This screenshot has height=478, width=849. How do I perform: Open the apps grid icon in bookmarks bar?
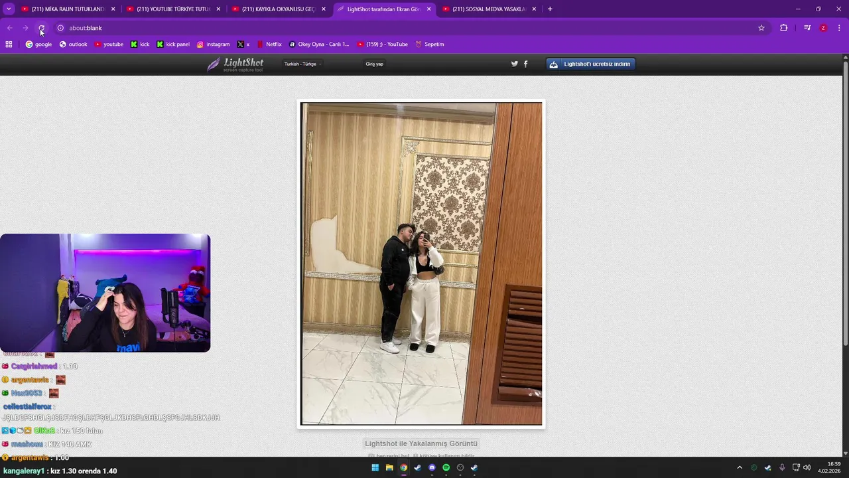click(9, 44)
